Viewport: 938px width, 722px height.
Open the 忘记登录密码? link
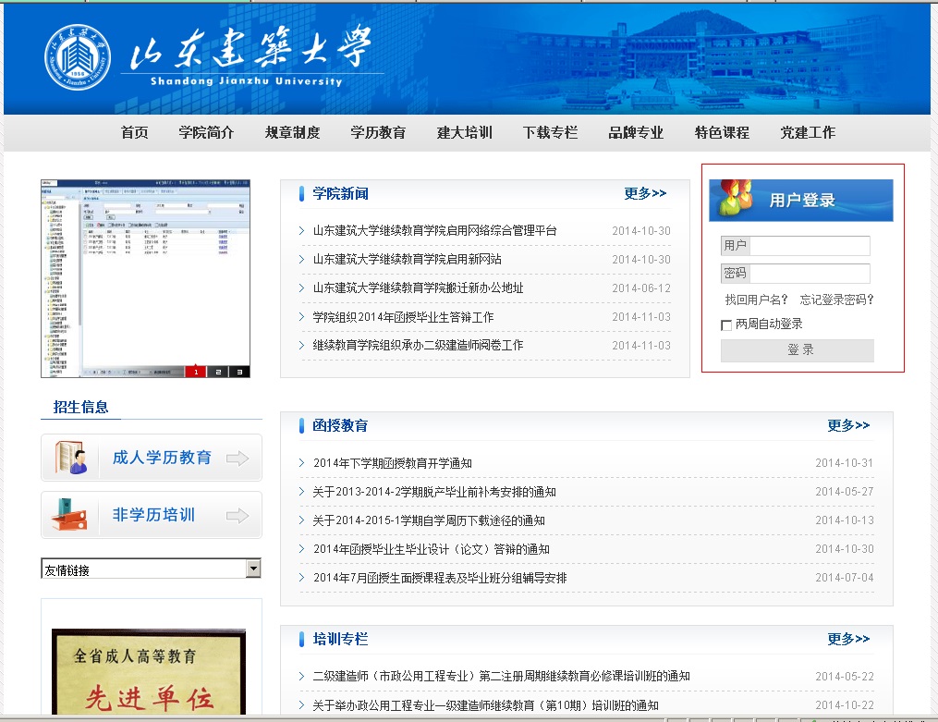(836, 300)
